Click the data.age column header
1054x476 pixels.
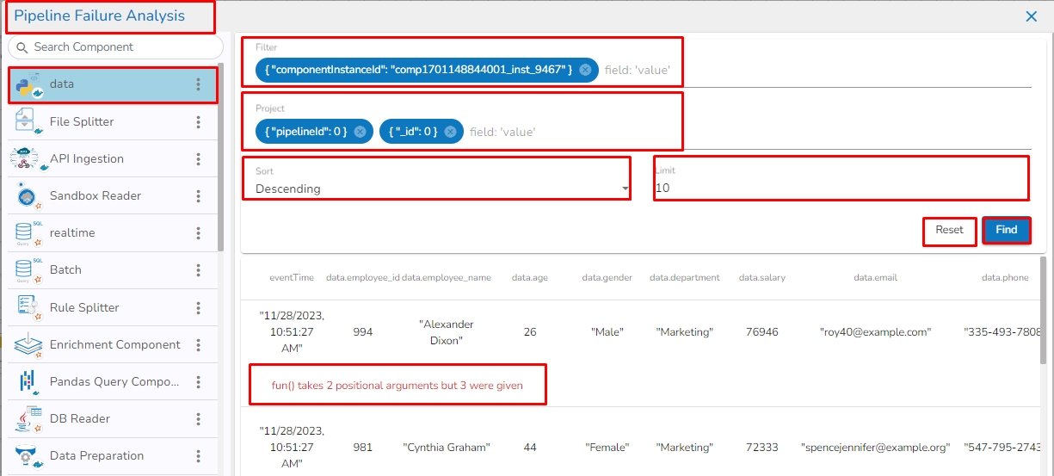pyautogui.click(x=529, y=278)
